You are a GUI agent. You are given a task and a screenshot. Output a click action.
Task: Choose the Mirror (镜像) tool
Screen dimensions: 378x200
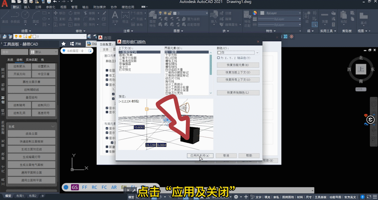[74, 19]
